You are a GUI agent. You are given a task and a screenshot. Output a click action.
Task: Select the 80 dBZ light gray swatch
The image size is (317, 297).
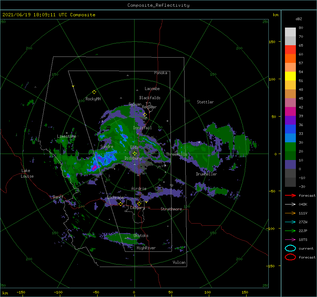290,32
